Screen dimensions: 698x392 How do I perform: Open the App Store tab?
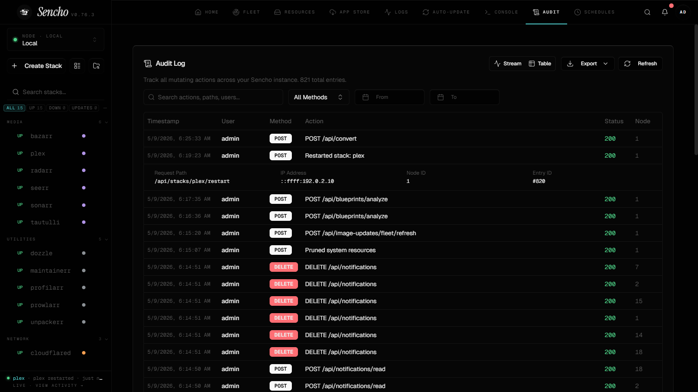click(x=349, y=12)
